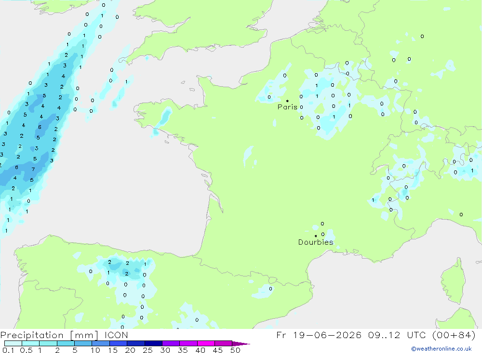Viewport: 482px width, 353px height.
Task: Click the 20 scale label
Action: point(130,350)
